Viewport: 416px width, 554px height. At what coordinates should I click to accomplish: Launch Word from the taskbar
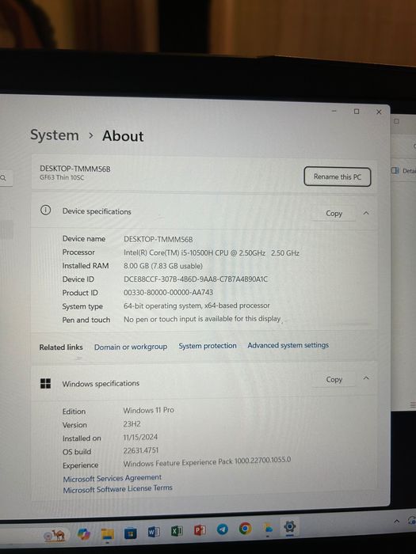click(154, 531)
